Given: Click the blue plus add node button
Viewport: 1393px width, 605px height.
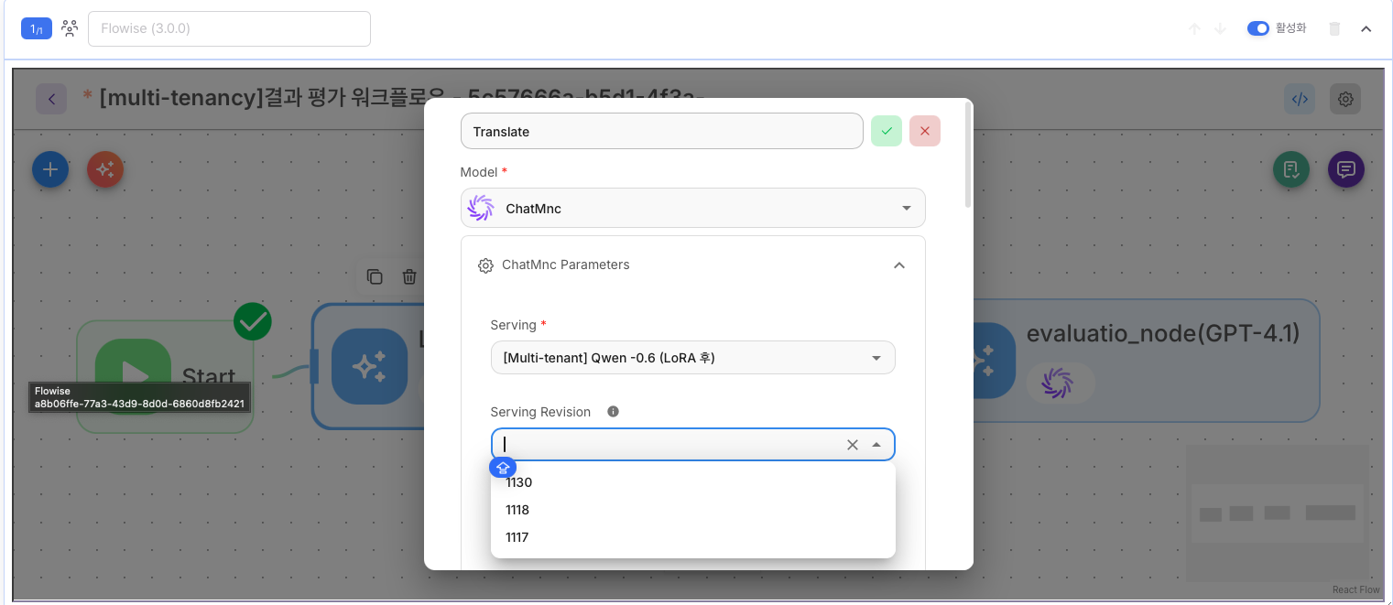Looking at the screenshot, I should coord(50,169).
